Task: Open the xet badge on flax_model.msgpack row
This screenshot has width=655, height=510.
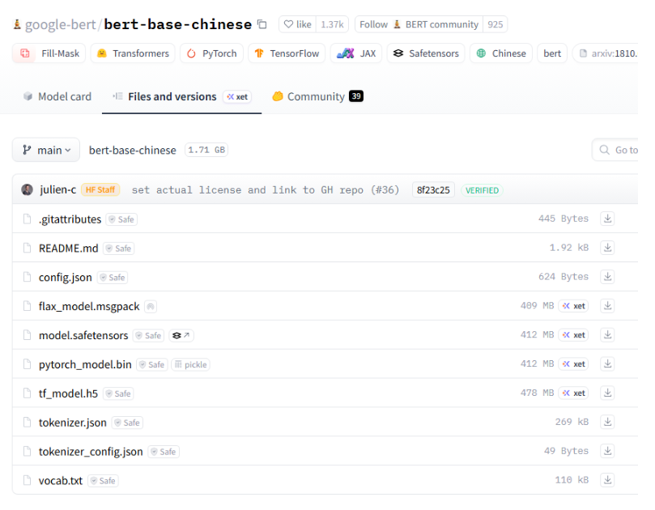Action: (x=573, y=306)
